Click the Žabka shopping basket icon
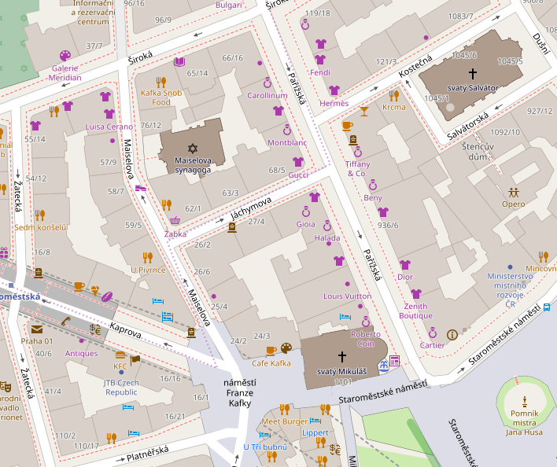557x467 pixels. [175, 221]
